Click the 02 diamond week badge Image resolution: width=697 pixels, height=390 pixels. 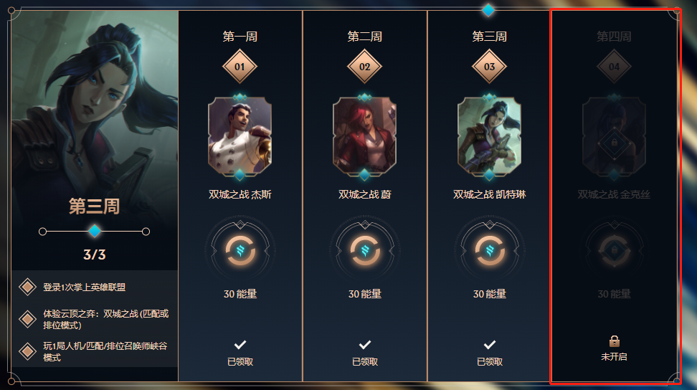pos(364,67)
